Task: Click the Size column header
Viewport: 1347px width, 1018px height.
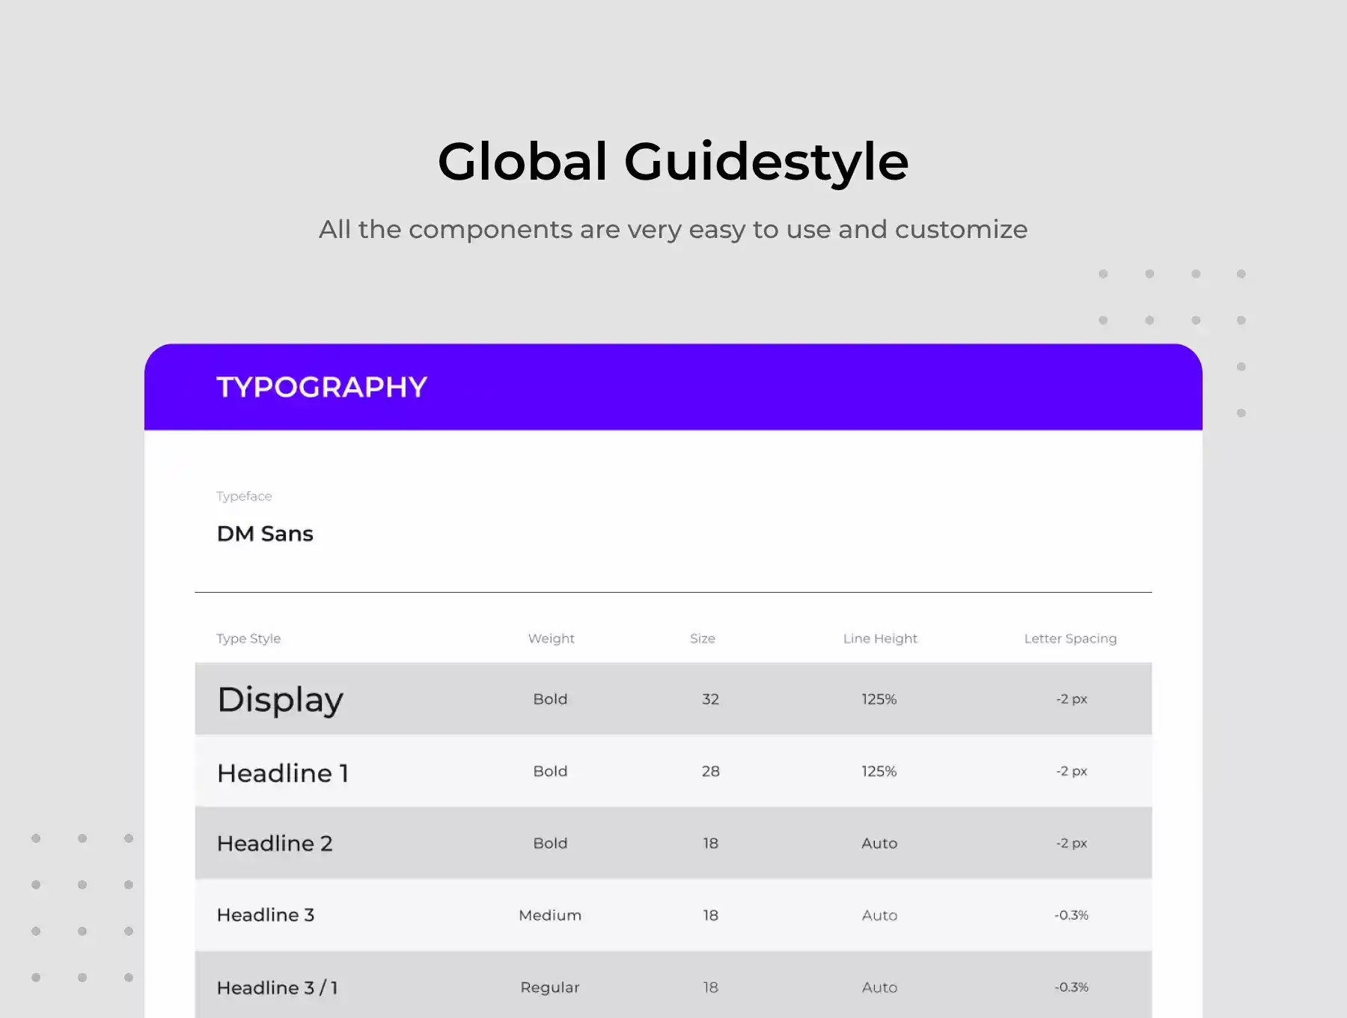Action: pyautogui.click(x=702, y=638)
